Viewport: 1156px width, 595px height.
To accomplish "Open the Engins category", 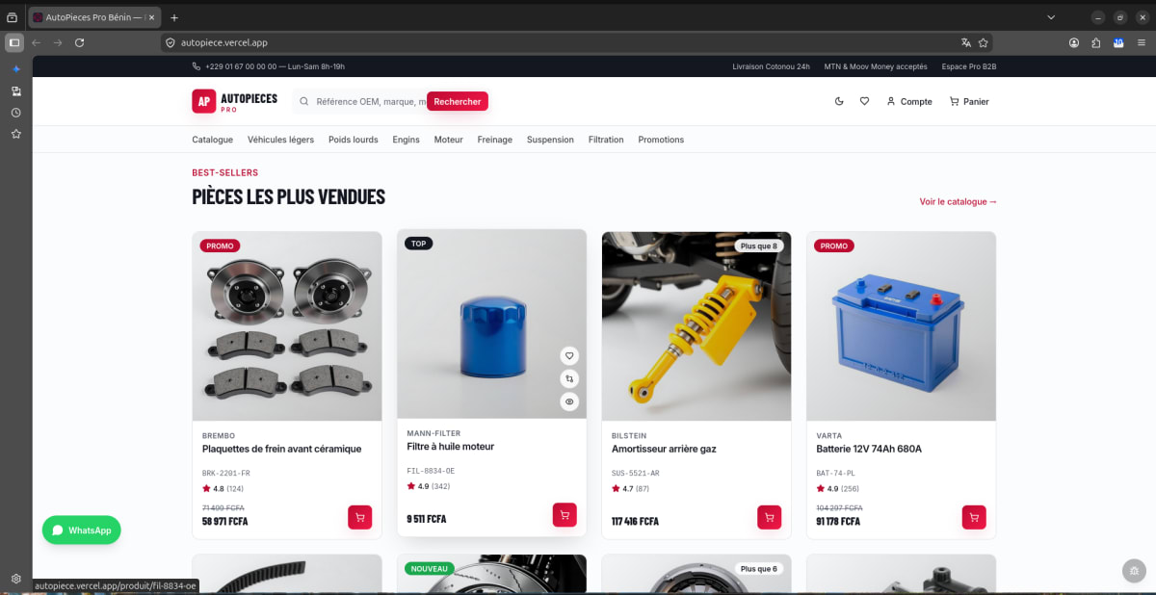I will (x=406, y=140).
